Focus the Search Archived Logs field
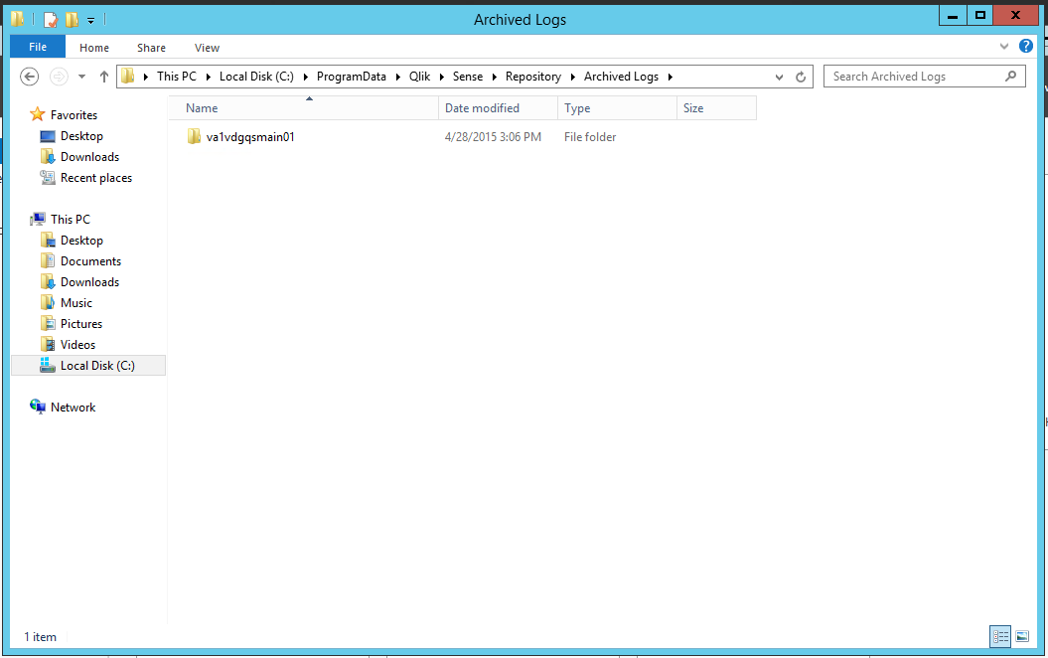 (x=925, y=77)
